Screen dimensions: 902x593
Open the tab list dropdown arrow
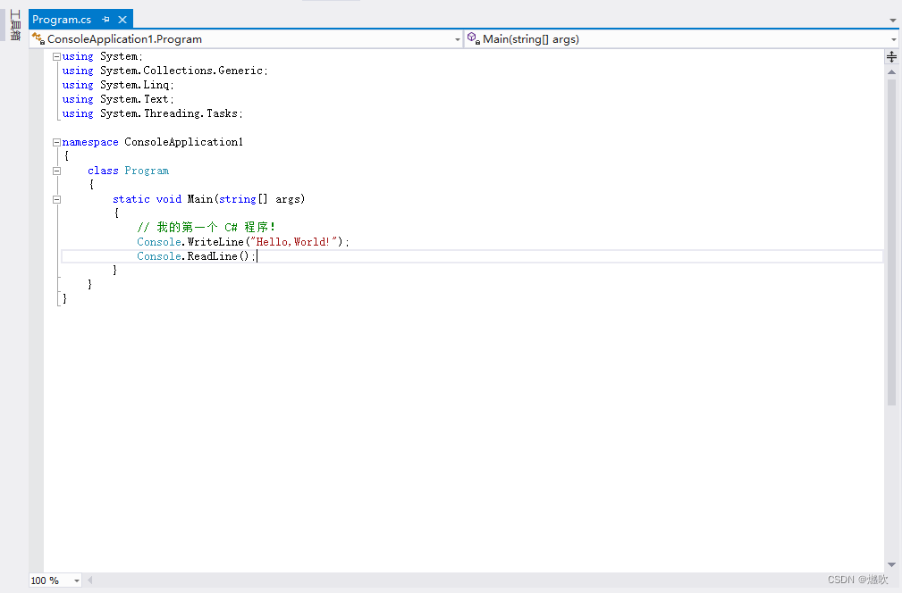pyautogui.click(x=893, y=21)
